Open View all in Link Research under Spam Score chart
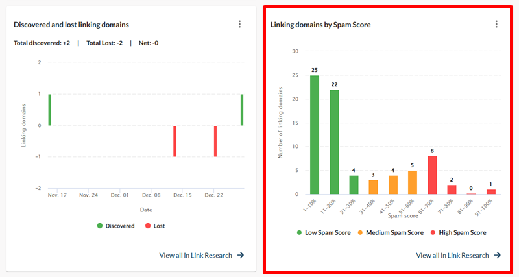This screenshot has width=519, height=277. click(452, 255)
